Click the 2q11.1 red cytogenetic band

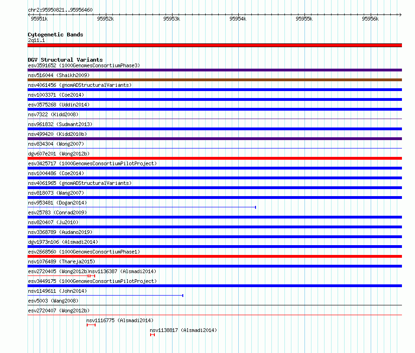click(214, 45)
